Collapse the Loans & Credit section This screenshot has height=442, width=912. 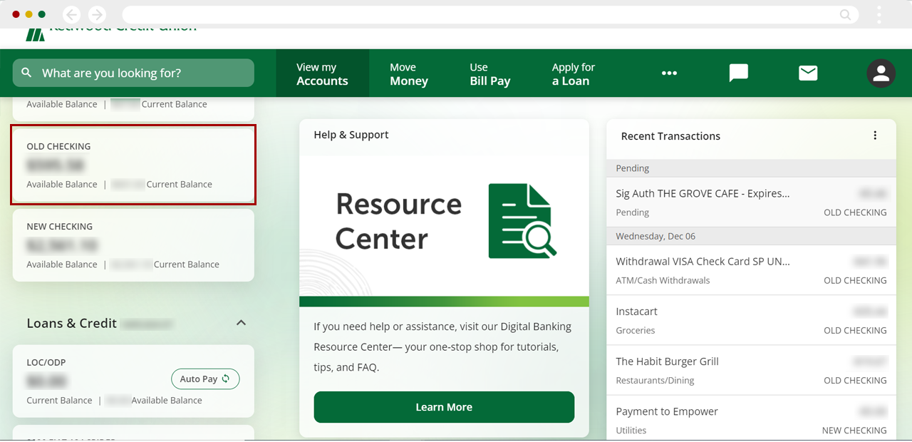click(x=241, y=323)
